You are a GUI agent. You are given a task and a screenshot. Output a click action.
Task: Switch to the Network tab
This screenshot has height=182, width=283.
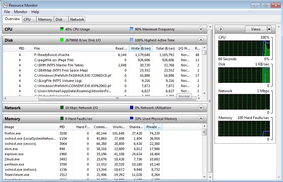coord(77,19)
